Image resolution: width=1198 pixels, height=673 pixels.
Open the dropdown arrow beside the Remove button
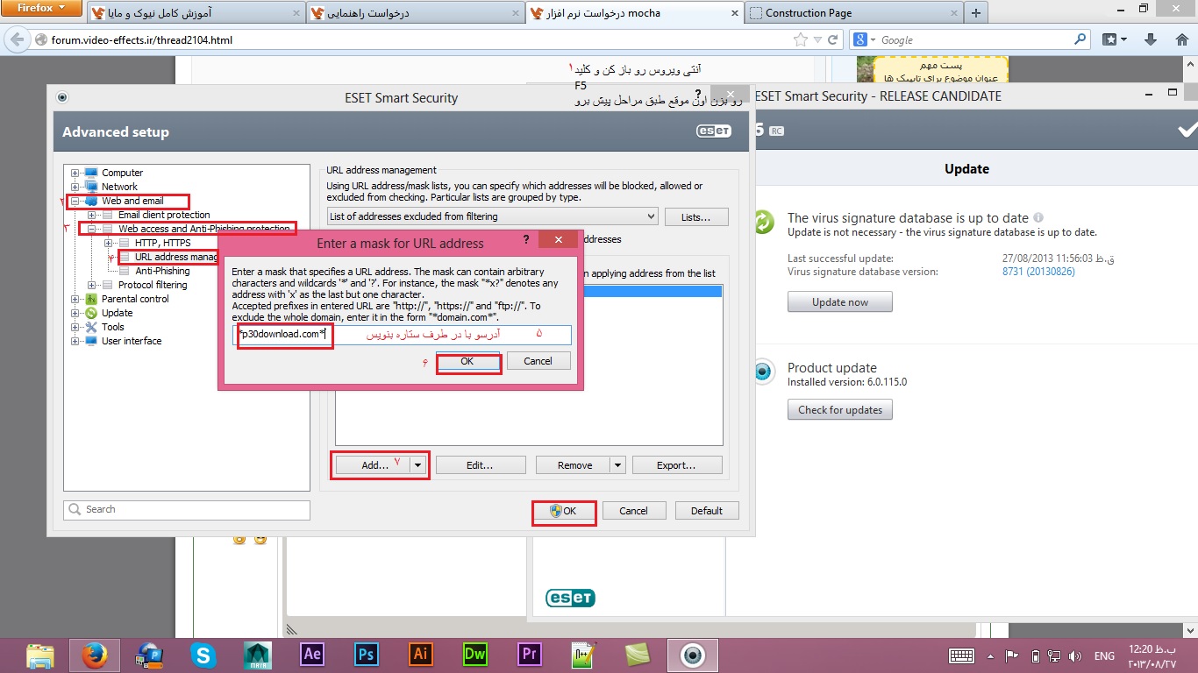coord(618,465)
